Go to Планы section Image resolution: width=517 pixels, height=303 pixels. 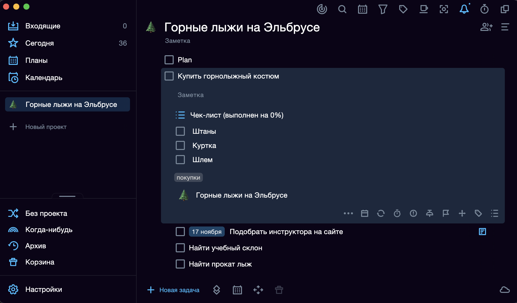pyautogui.click(x=68, y=60)
